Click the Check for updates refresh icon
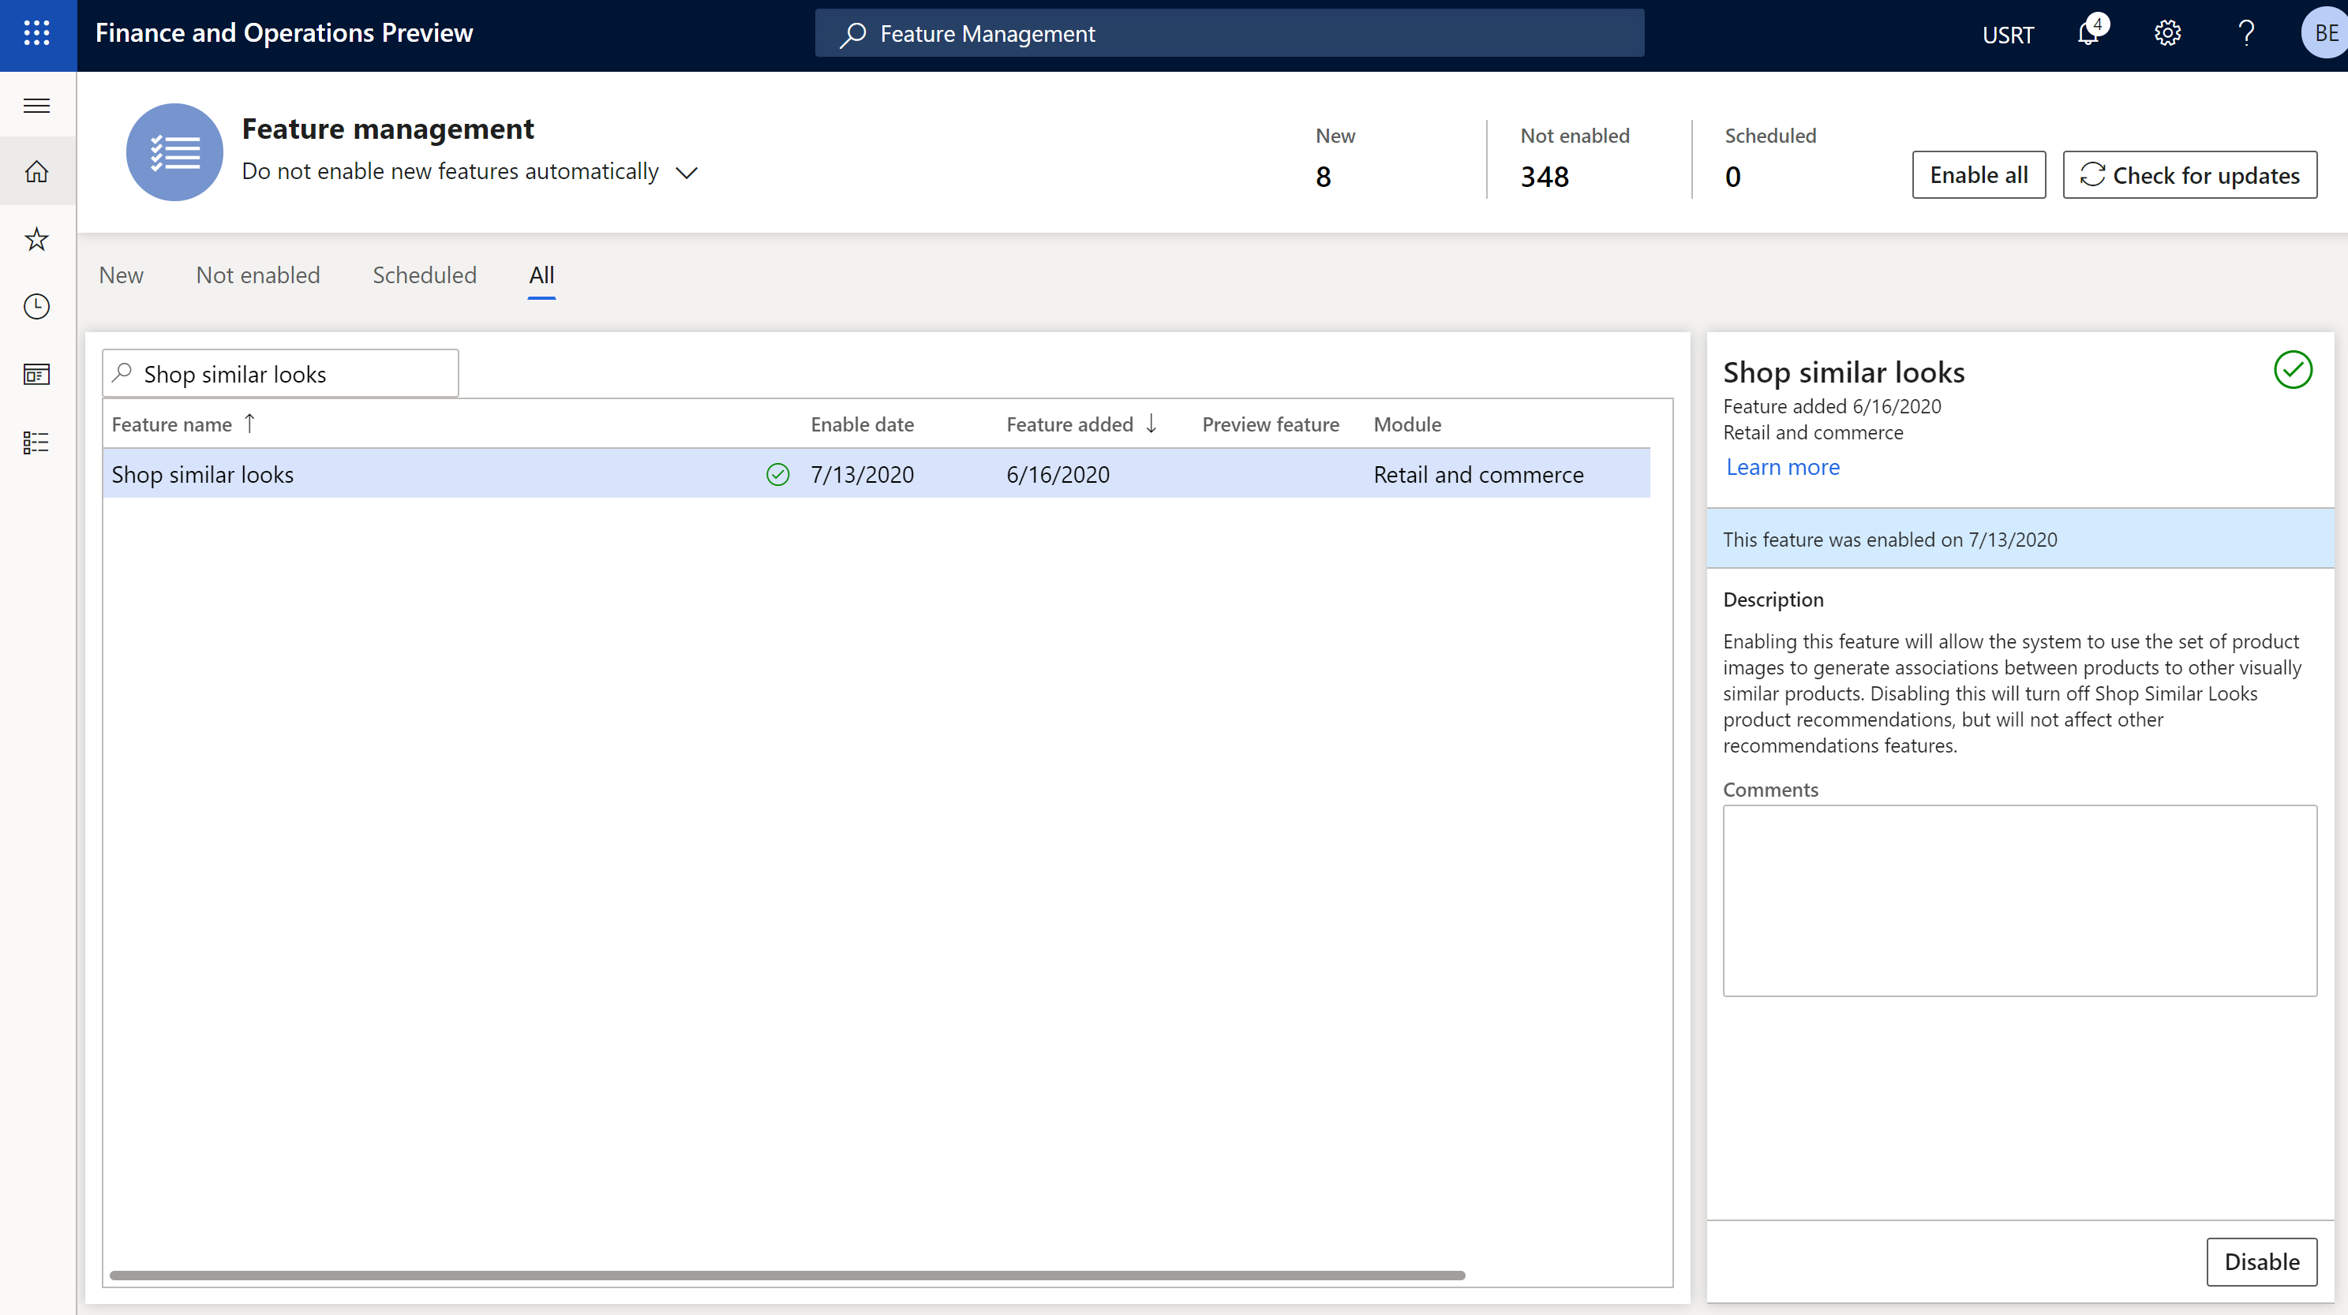2348x1315 pixels. [2091, 173]
